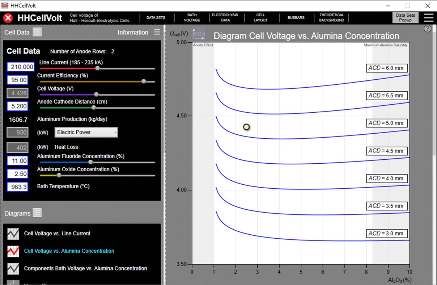Select the ELECTROLYSIS DATA menu item

(x=225, y=17)
